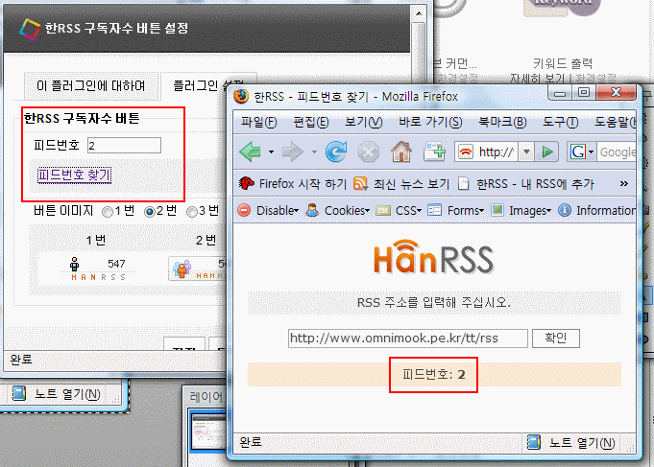Open the Information menu in developer toolbar
The width and height of the screenshot is (654, 467).
pyautogui.click(x=597, y=211)
